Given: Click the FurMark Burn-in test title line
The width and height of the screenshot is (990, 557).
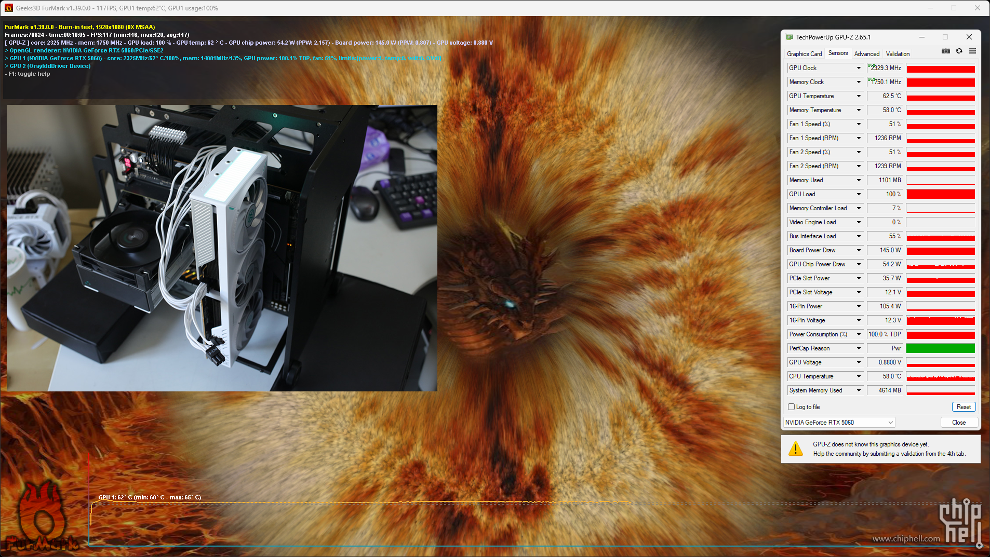Looking at the screenshot, I should point(80,27).
